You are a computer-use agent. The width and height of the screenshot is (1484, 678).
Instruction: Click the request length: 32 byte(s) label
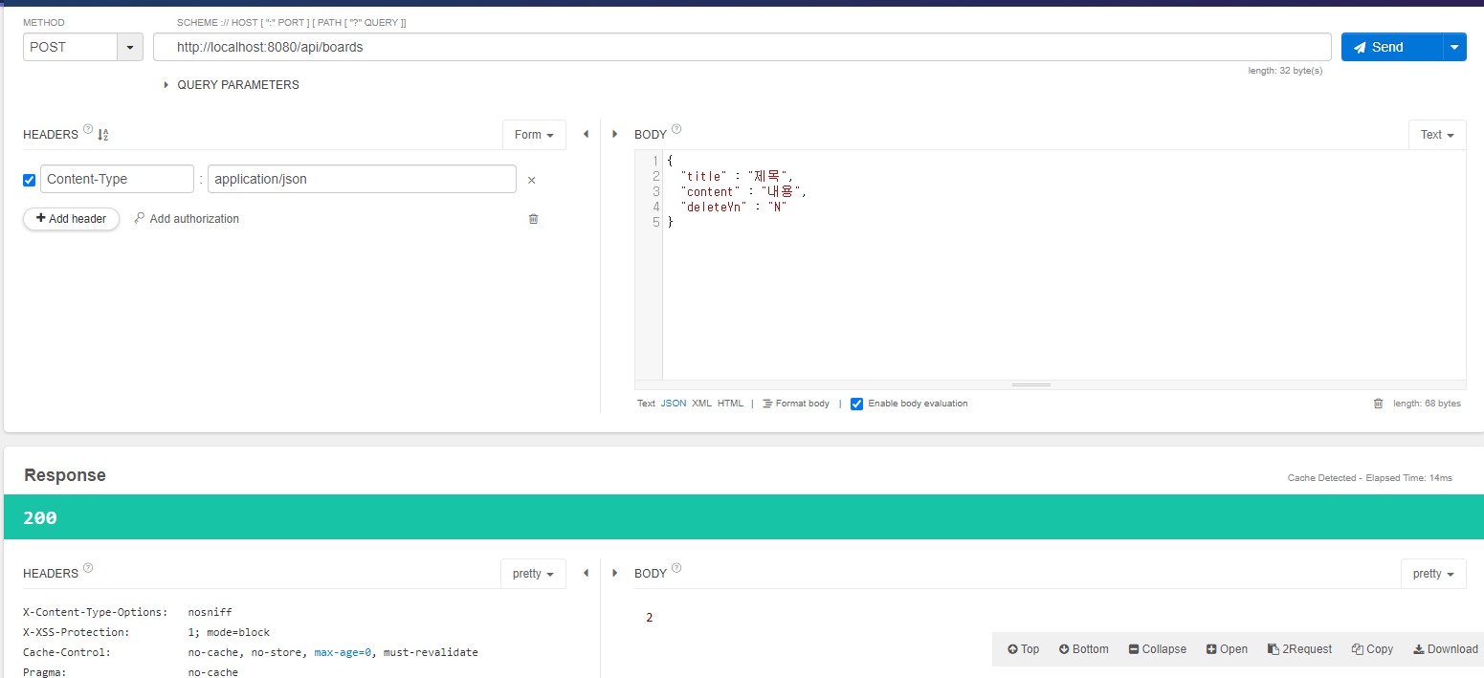tap(1285, 71)
